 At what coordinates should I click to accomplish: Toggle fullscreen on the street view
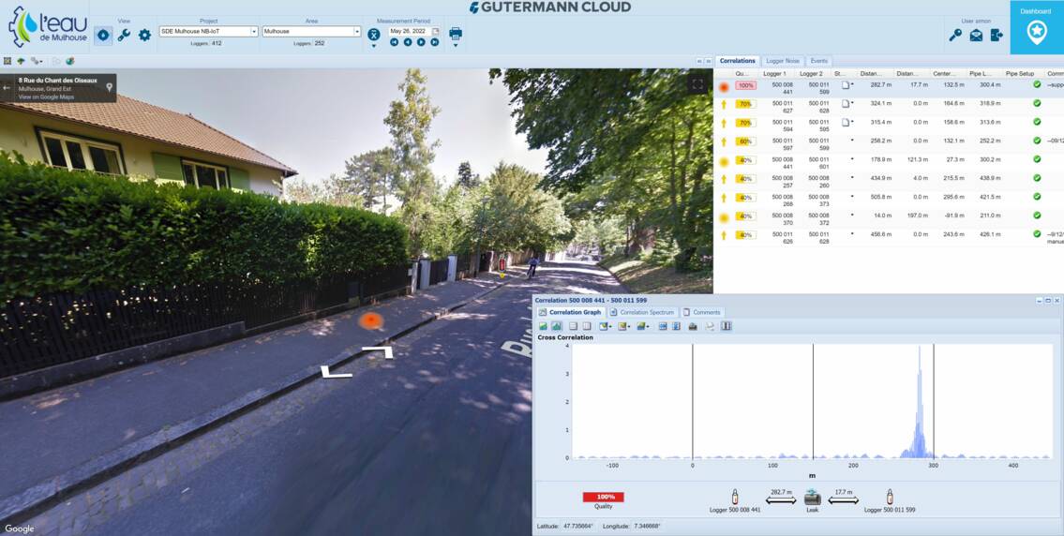click(x=697, y=84)
